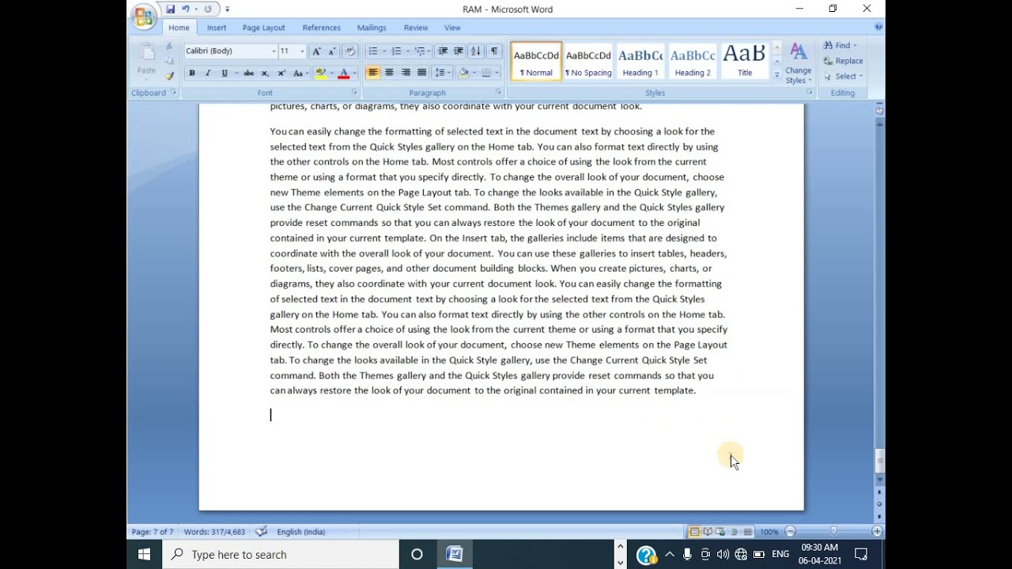Justify the paragraph text
The image size is (1012, 569).
point(422,73)
